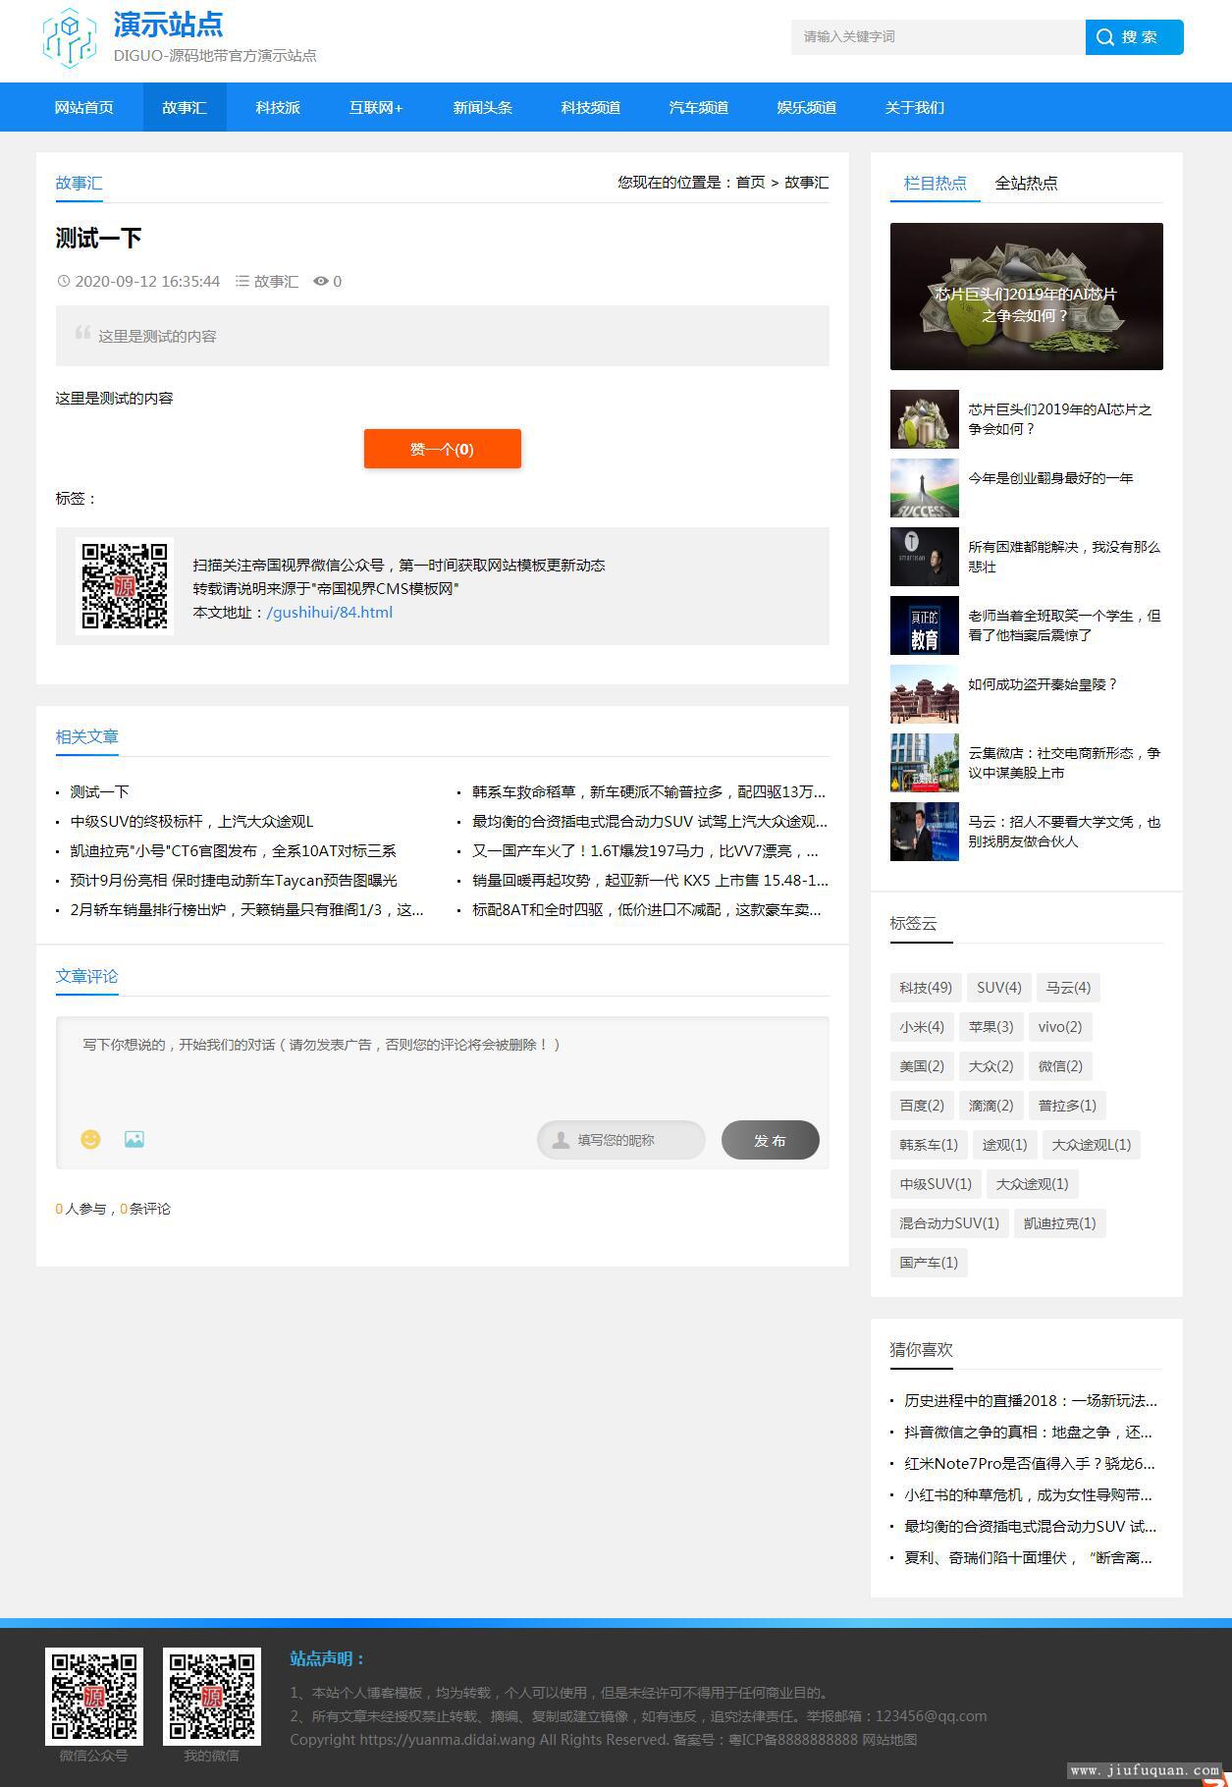
Task: Click the 微信公众号 QR code in footer
Action: [x=94, y=1697]
